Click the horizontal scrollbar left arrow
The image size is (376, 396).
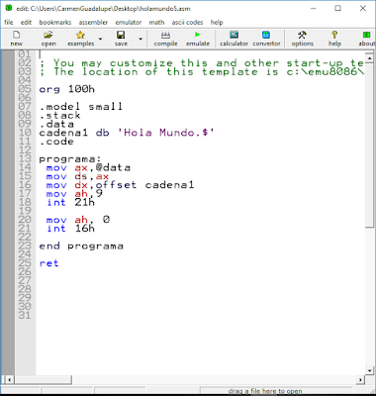tap(9, 380)
